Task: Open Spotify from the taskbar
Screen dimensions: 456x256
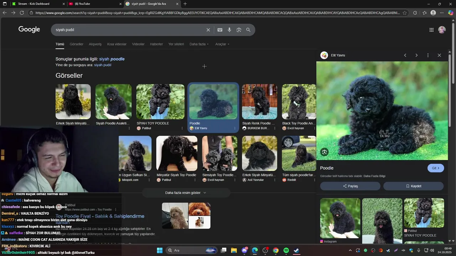Action: 286,250
